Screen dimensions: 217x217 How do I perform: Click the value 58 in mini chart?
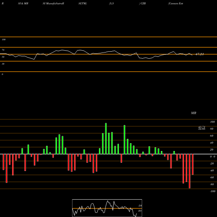(140, 206)
